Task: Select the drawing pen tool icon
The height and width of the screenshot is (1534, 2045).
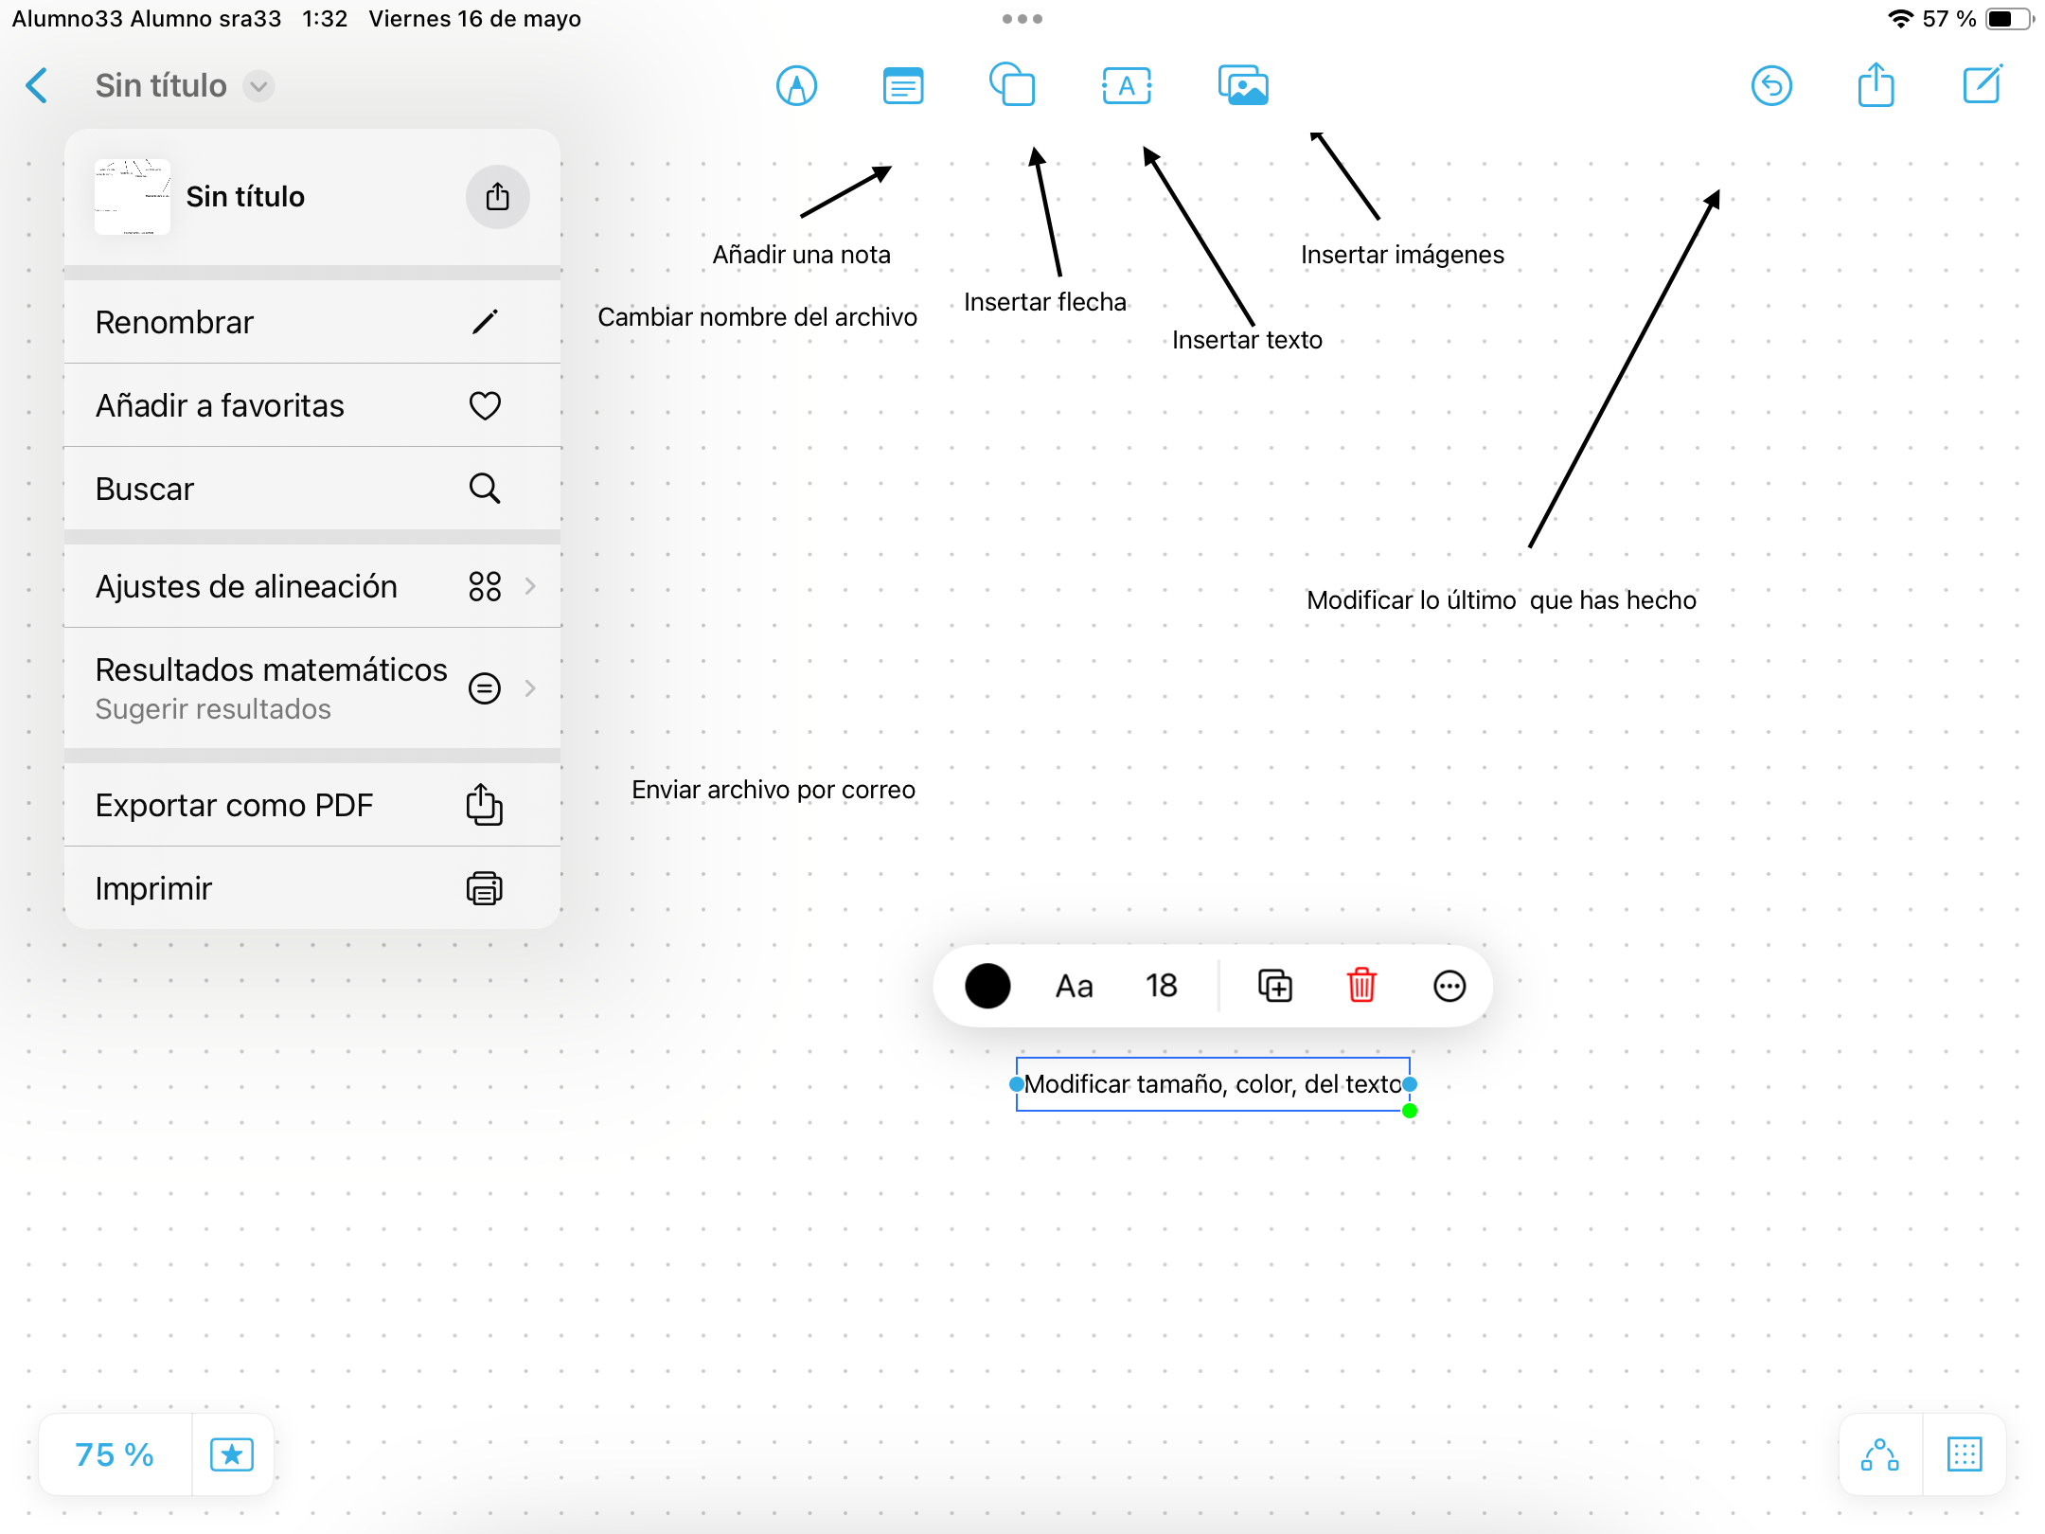Action: click(x=796, y=86)
